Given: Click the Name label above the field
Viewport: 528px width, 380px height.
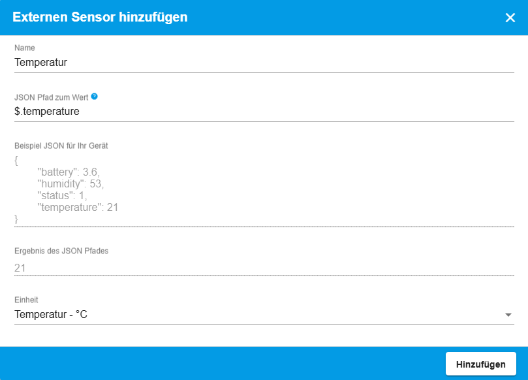Looking at the screenshot, I should point(25,48).
